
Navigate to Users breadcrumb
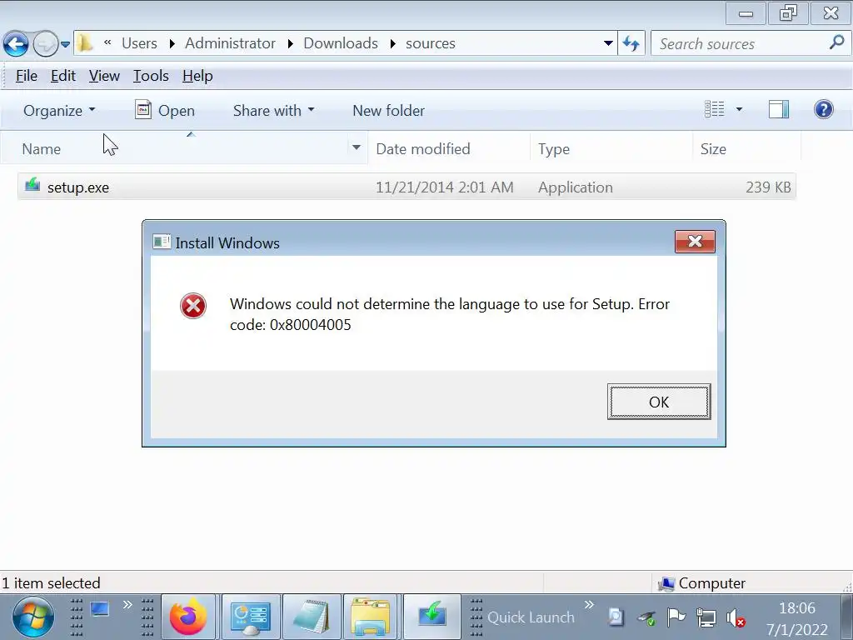139,43
